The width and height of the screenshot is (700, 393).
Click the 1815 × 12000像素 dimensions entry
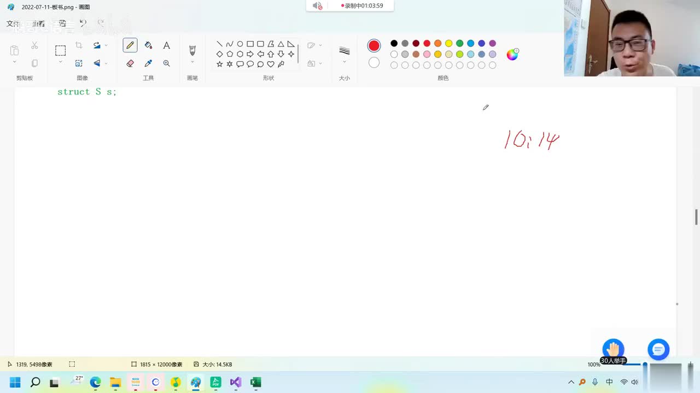point(156,364)
